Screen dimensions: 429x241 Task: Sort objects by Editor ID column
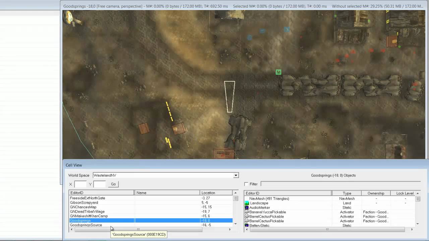(288, 193)
